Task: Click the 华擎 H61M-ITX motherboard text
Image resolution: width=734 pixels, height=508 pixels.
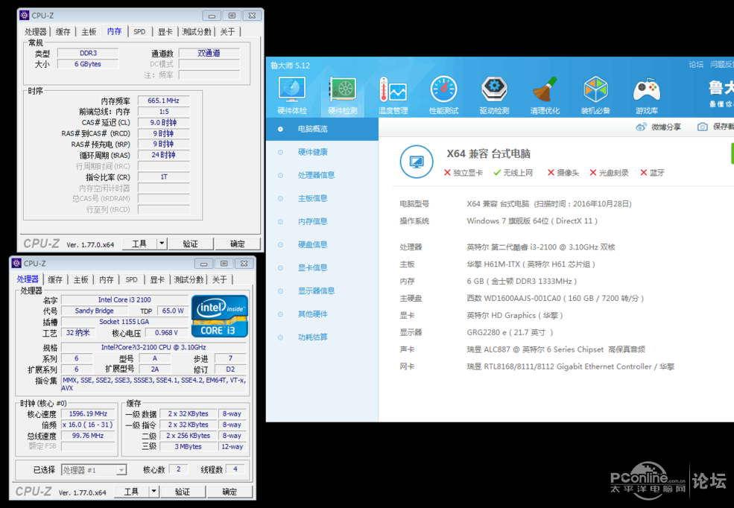Action: click(531, 264)
